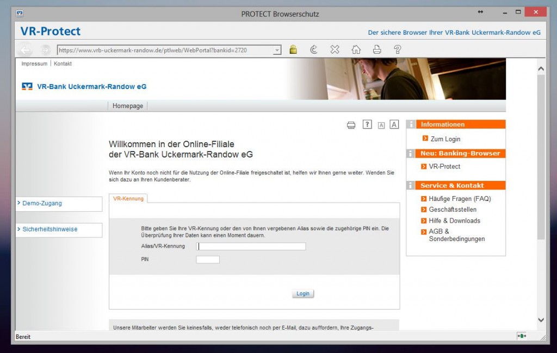Viewport: 557px width, 353px height.
Task: Click the Informationen panel info icon
Action: coord(411,124)
